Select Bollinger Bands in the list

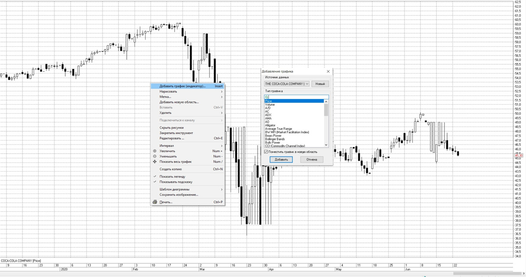294,139
